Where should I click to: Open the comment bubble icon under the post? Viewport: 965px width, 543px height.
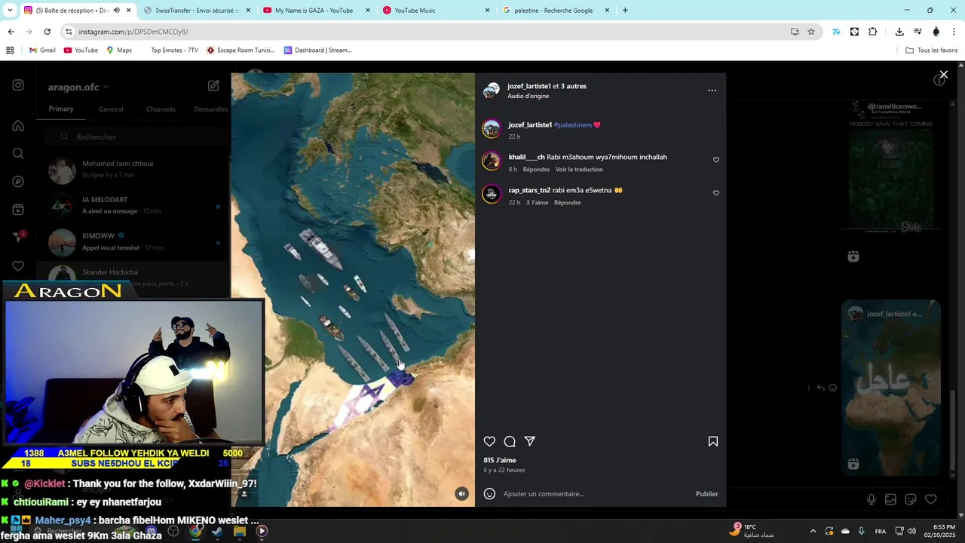pyautogui.click(x=510, y=441)
